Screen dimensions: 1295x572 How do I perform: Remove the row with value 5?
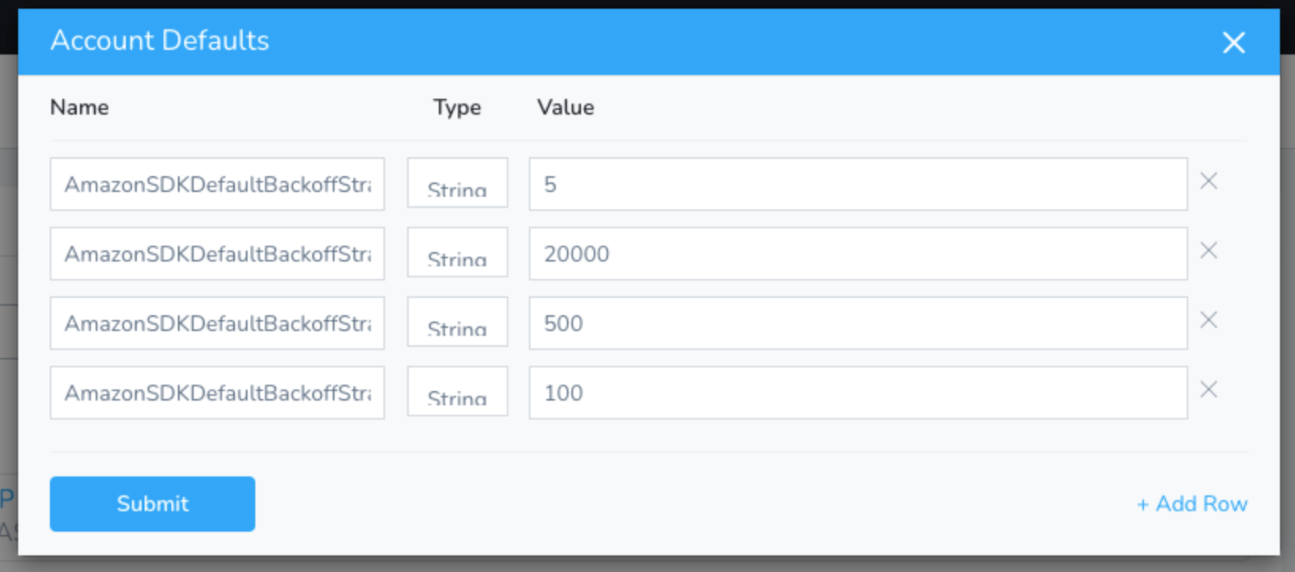pos(1209,181)
